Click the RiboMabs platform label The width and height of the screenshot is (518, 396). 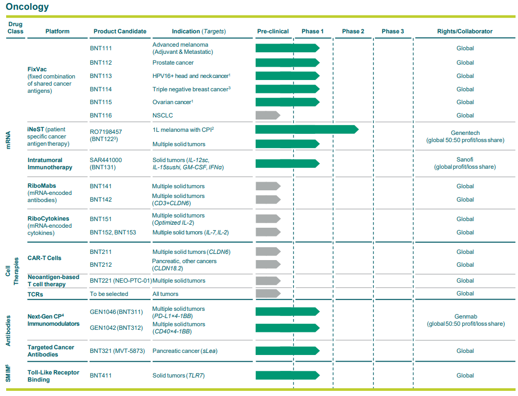[x=42, y=186]
